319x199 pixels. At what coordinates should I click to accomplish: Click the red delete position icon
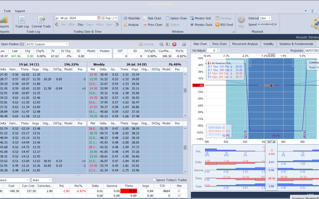(174, 44)
